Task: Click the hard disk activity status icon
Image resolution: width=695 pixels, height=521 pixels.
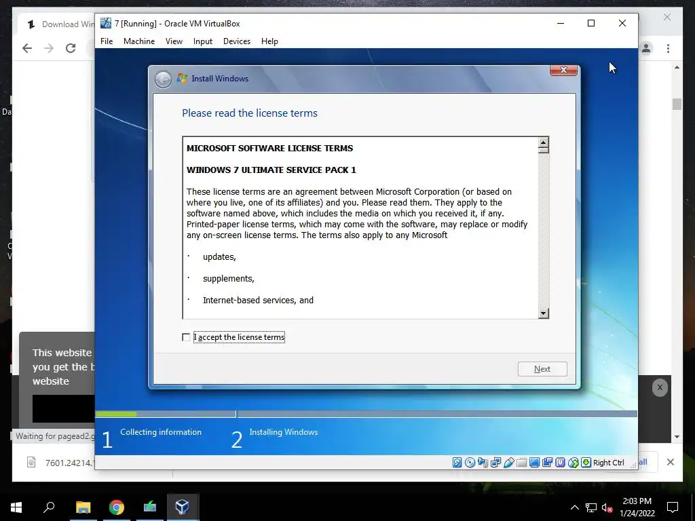Action: coord(457,463)
